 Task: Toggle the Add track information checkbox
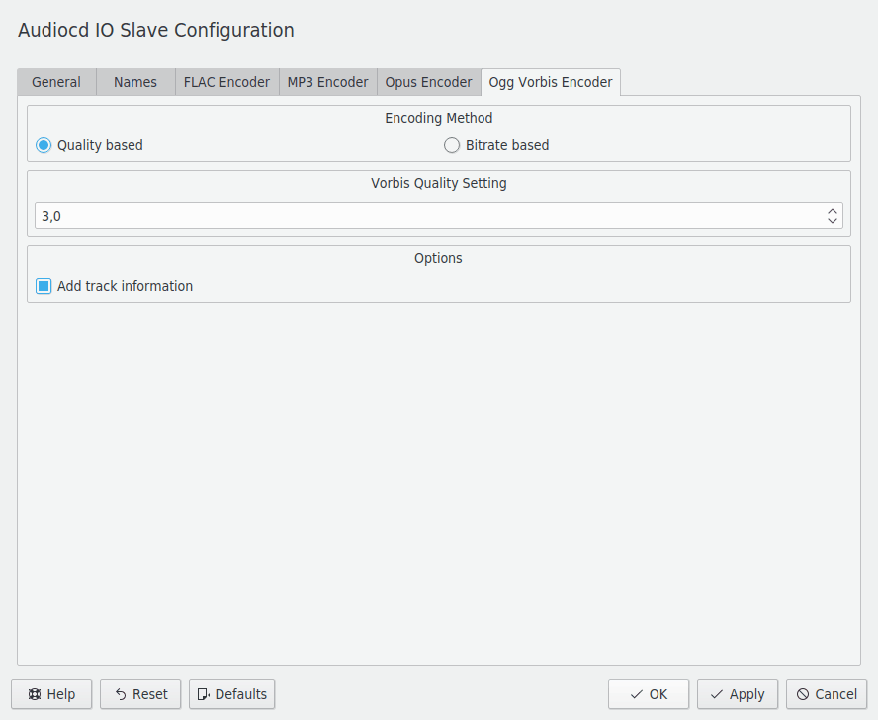[41, 286]
